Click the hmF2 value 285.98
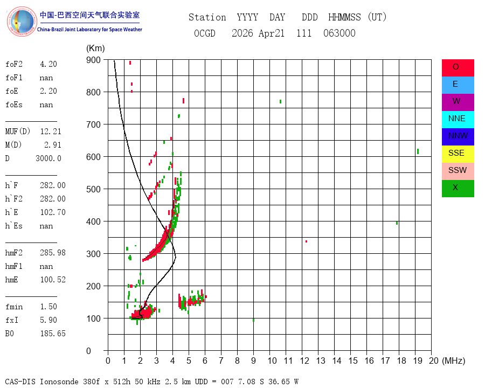 tap(53, 253)
